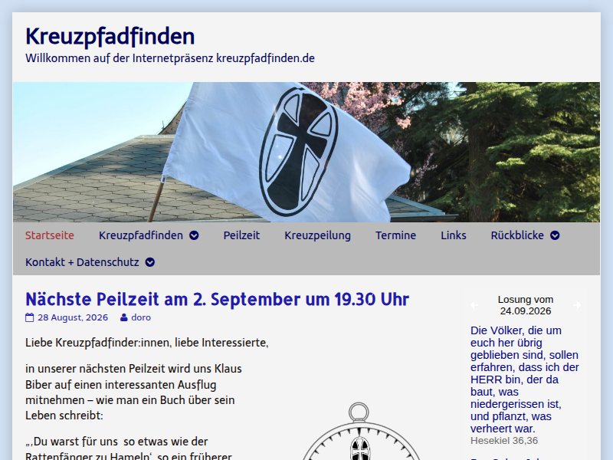
Task: Show next Losung with right arrow
Action: tap(577, 305)
